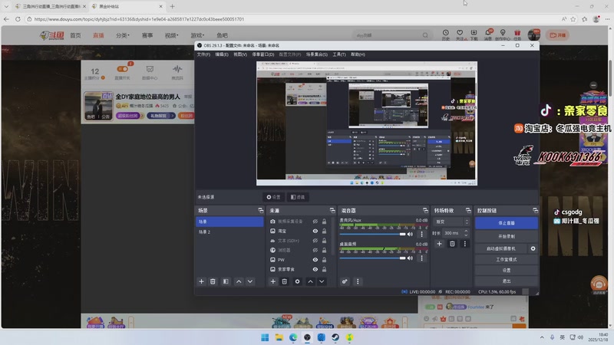The image size is (614, 345).
Task: Add a new transition with plus icon
Action: pyautogui.click(x=439, y=244)
